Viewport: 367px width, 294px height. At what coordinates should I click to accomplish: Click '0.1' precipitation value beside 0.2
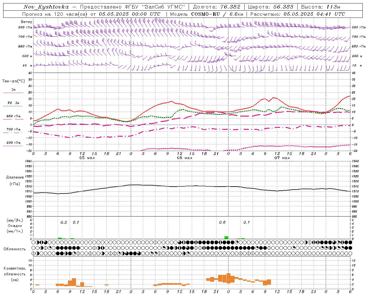(76, 223)
